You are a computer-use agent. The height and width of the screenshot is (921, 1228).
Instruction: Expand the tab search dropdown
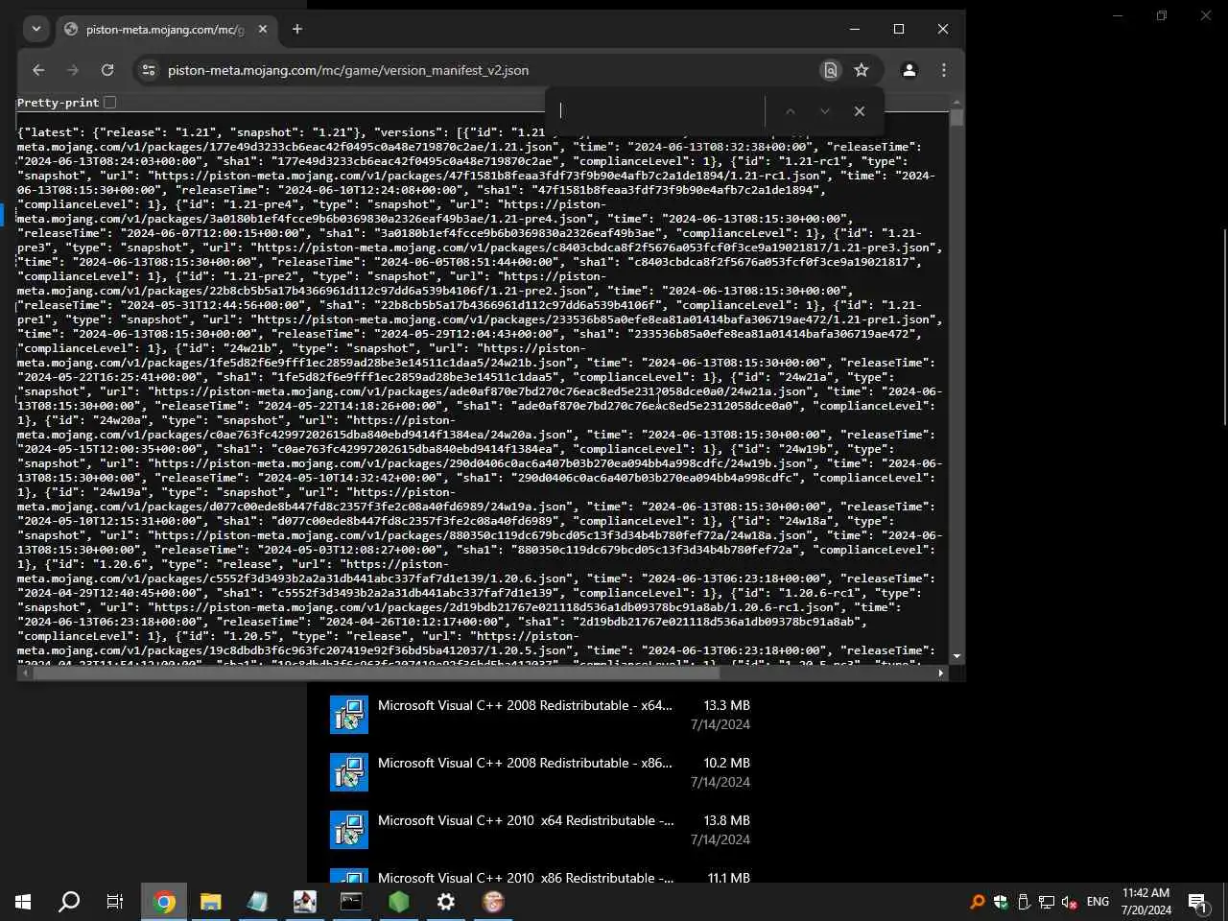point(36,29)
